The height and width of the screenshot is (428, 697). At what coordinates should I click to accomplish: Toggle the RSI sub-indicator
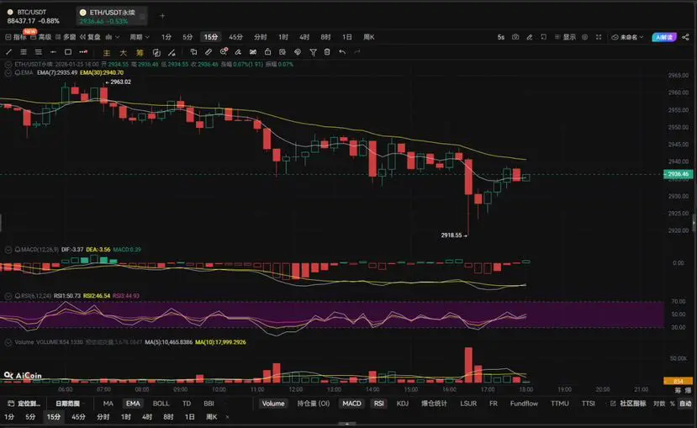(378, 404)
